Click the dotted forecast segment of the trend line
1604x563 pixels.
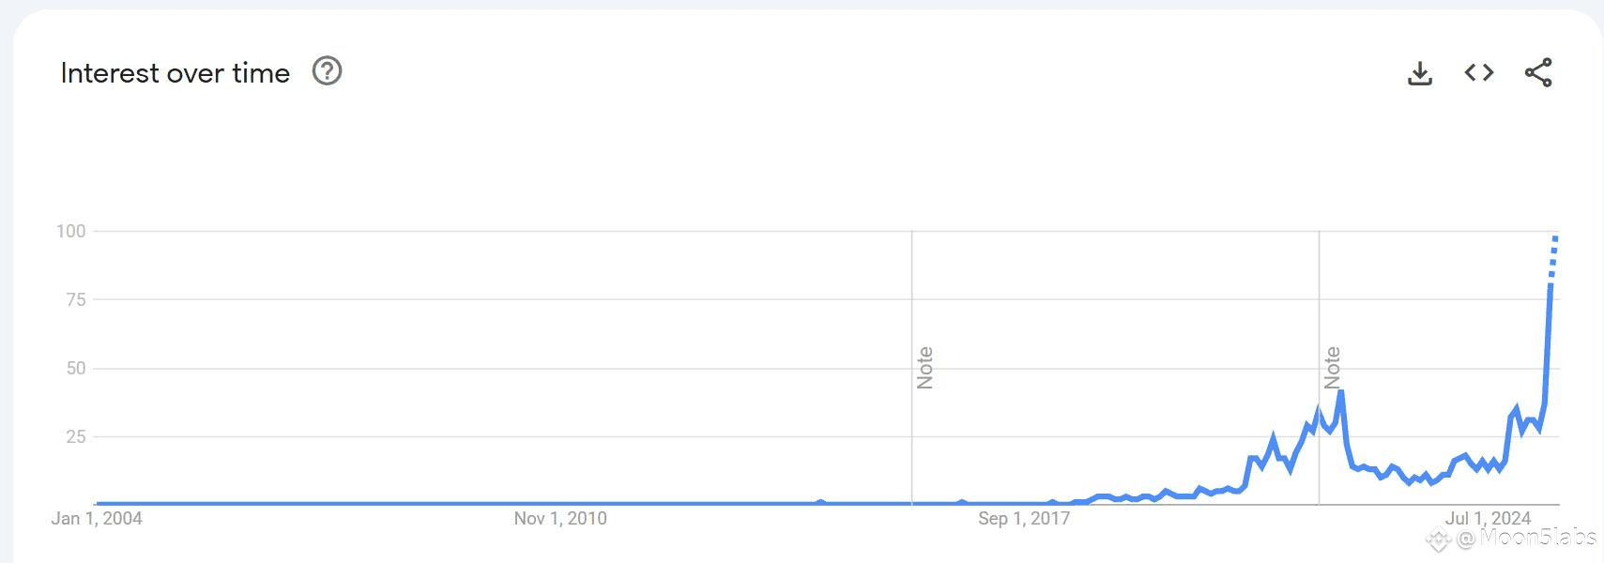(x=1553, y=259)
